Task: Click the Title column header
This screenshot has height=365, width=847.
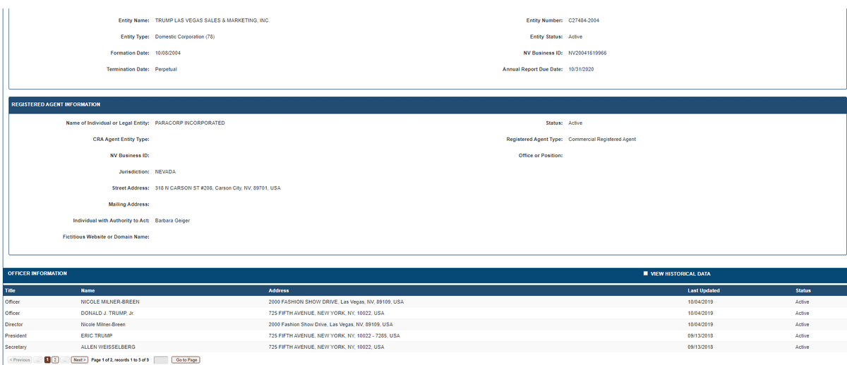Action: 11,290
